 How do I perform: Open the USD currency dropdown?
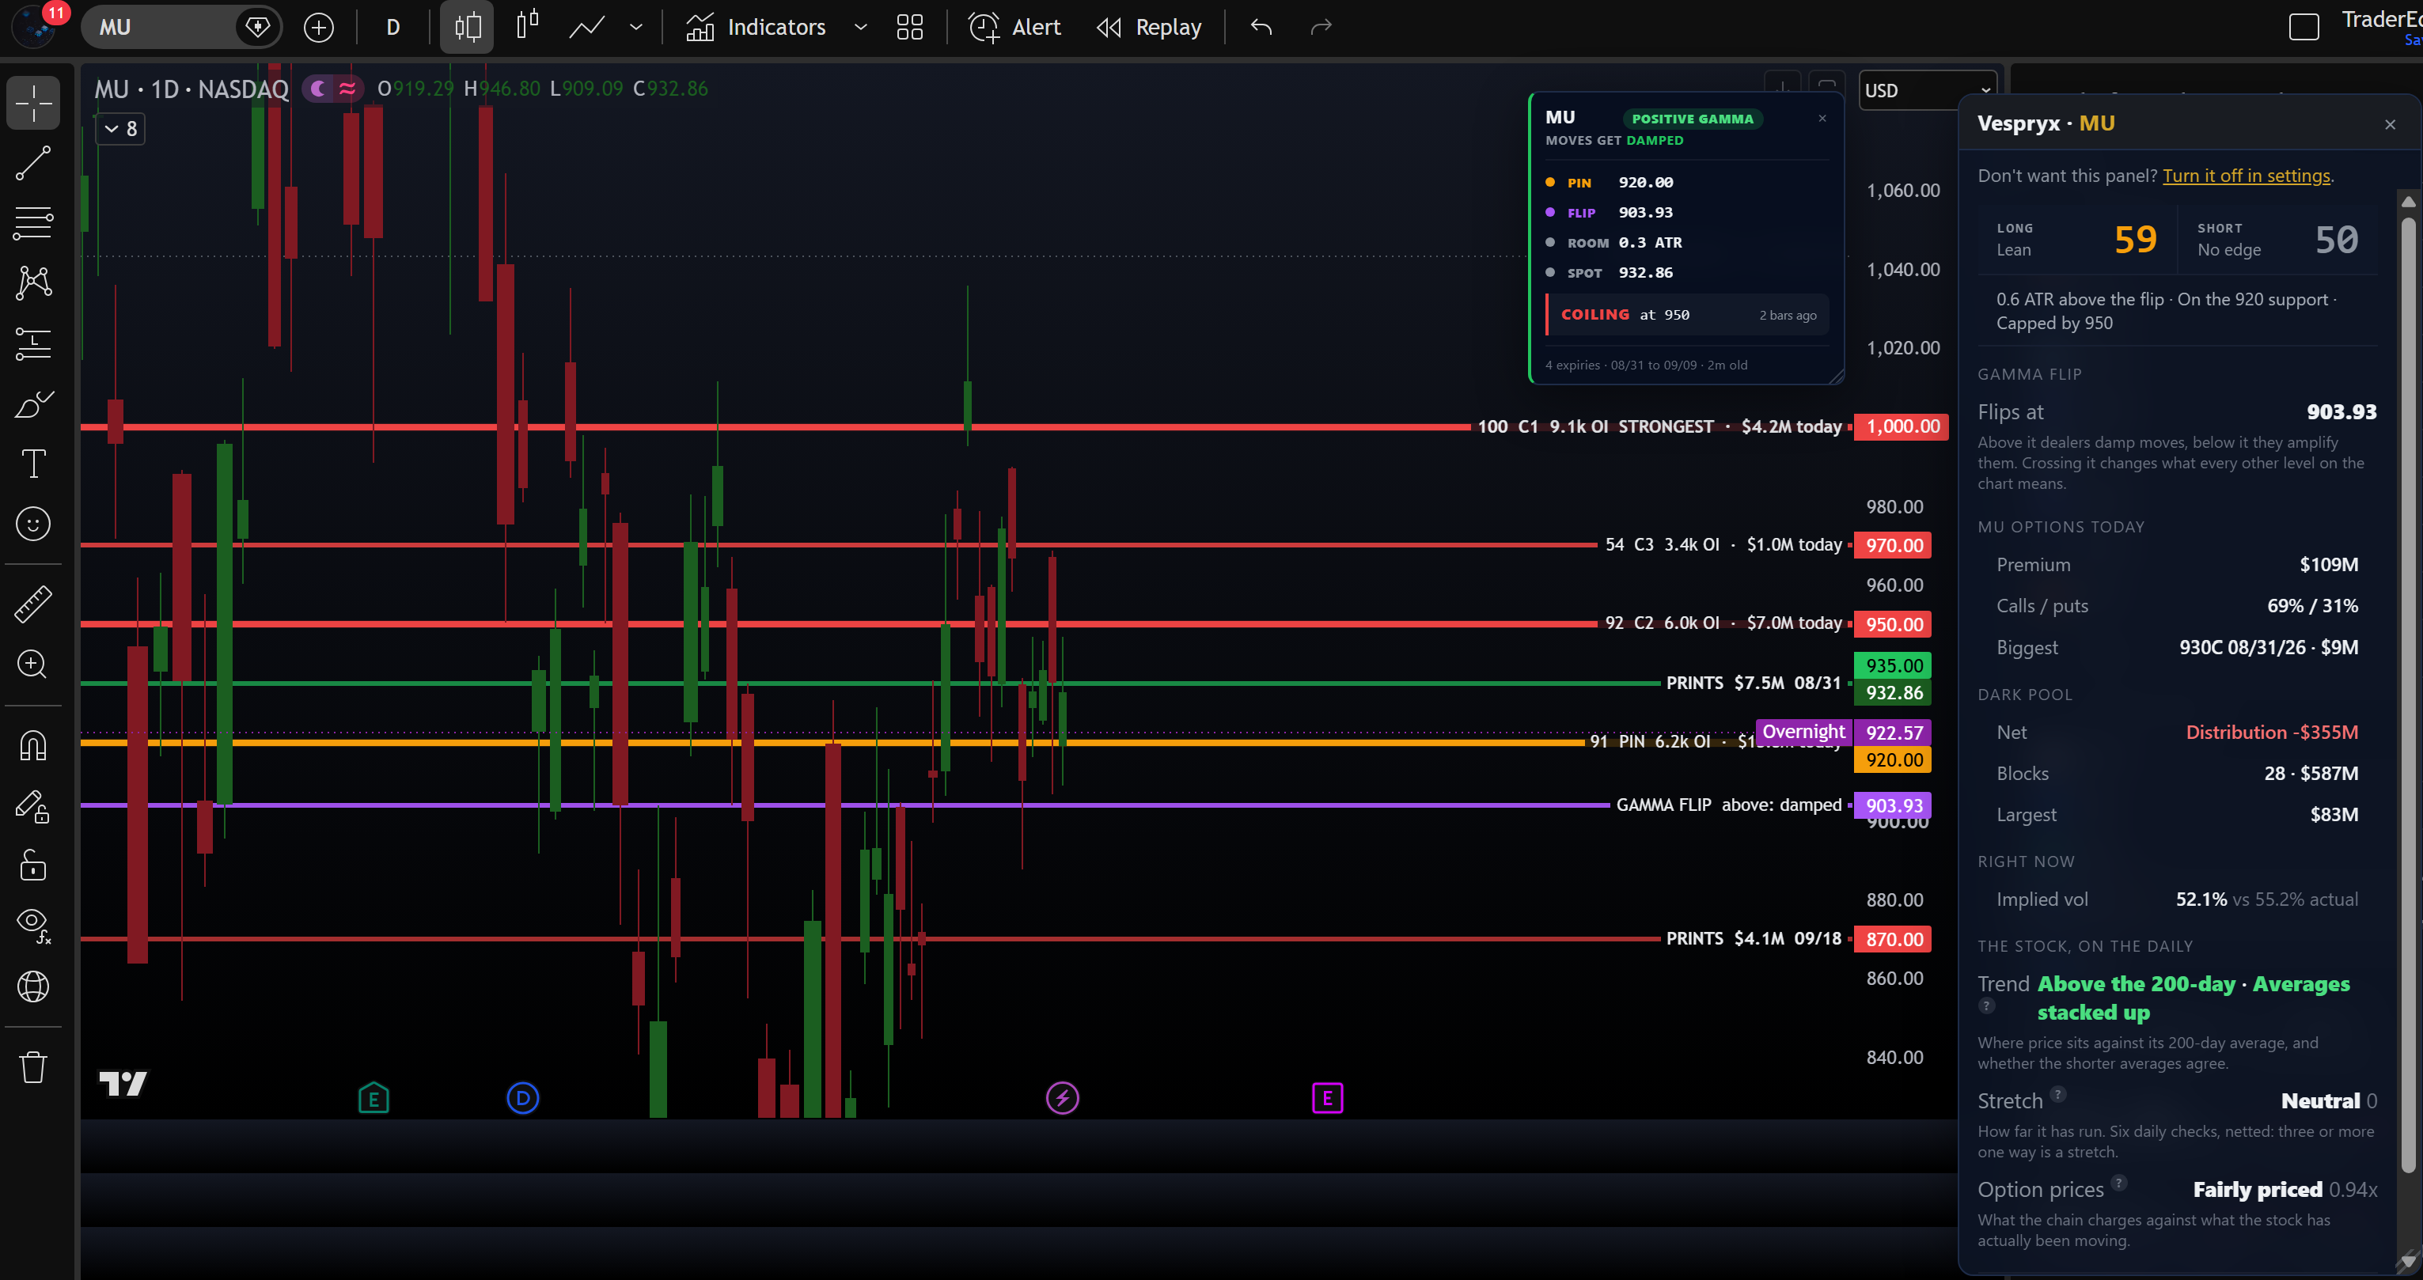point(1928,90)
